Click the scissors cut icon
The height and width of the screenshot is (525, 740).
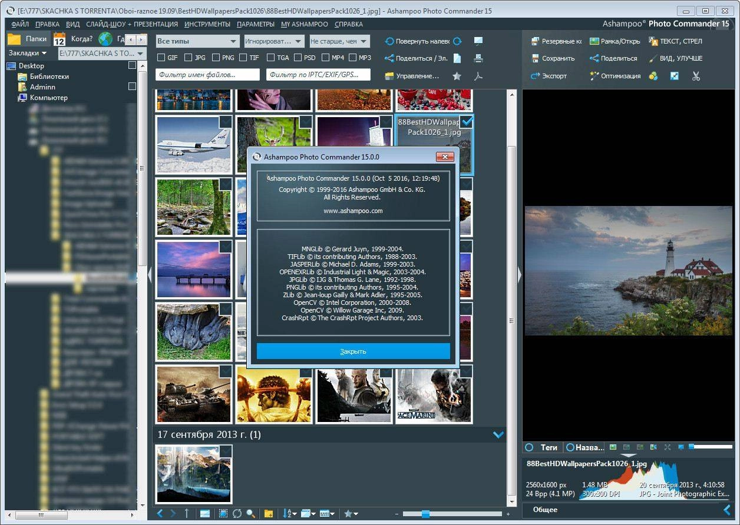pyautogui.click(x=696, y=76)
